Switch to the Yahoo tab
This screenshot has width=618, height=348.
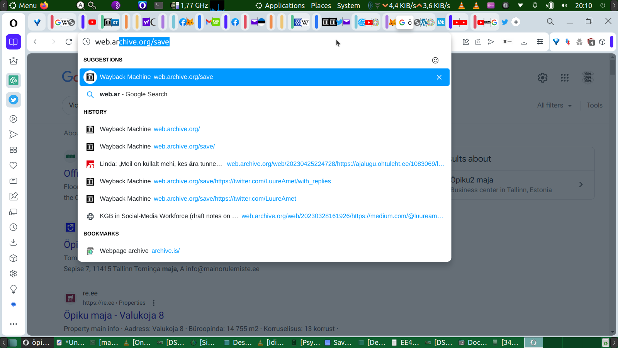click(x=149, y=22)
